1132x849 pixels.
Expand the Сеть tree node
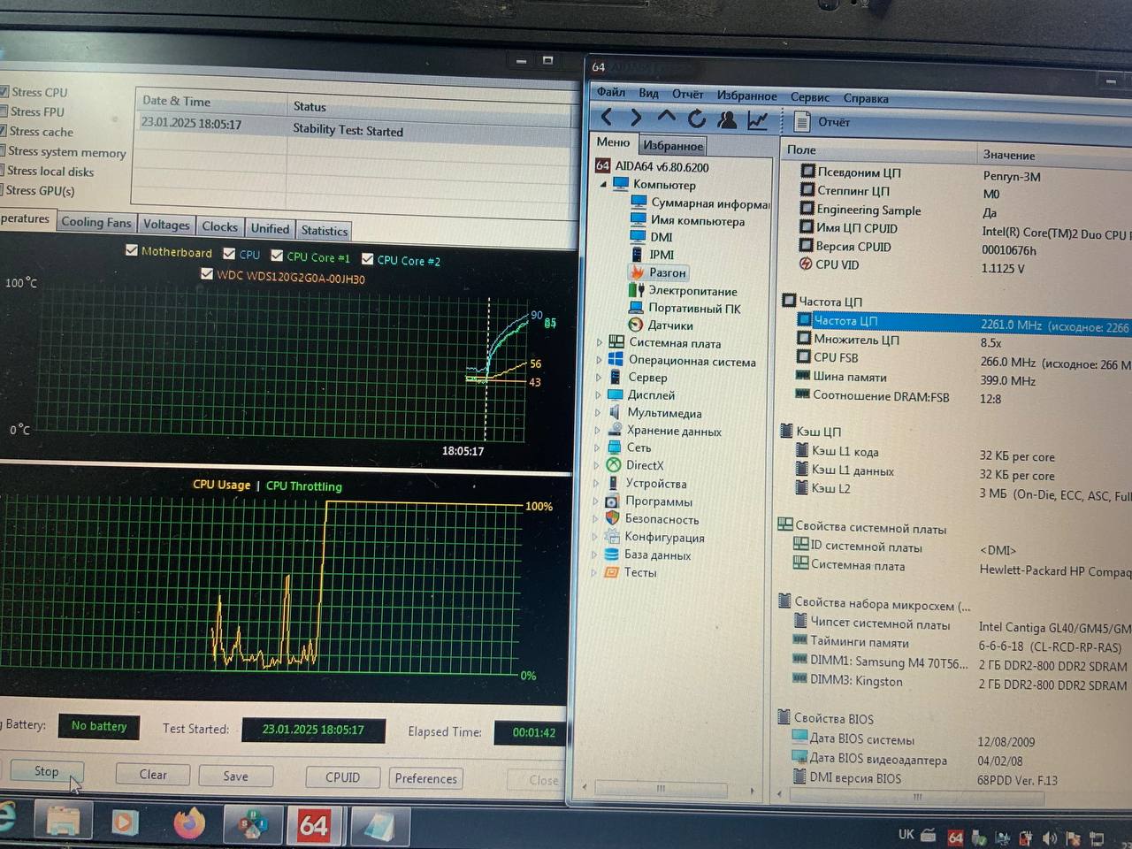point(597,447)
